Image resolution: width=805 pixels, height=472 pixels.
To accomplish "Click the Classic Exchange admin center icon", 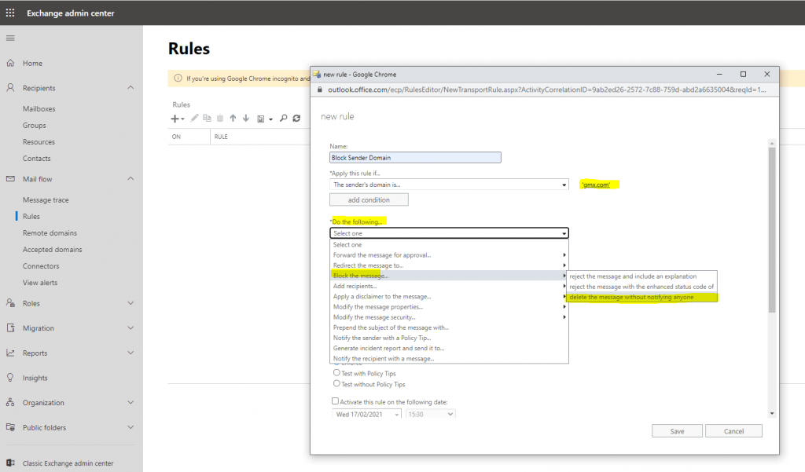I will (10, 463).
